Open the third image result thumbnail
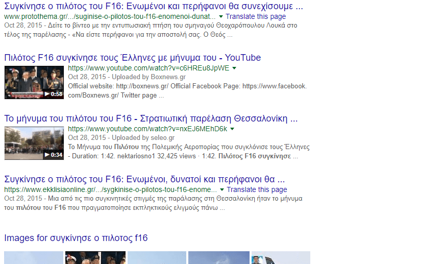 [157, 257]
